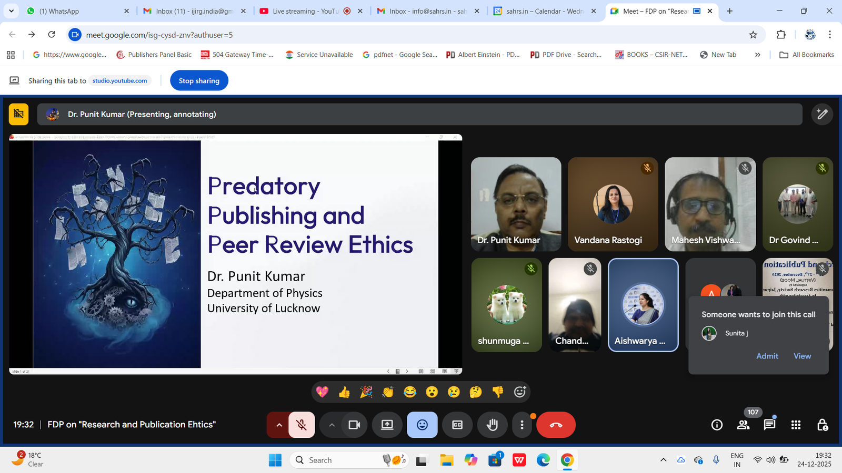Open the host controls lock icon
The width and height of the screenshot is (842, 473).
[x=822, y=425]
